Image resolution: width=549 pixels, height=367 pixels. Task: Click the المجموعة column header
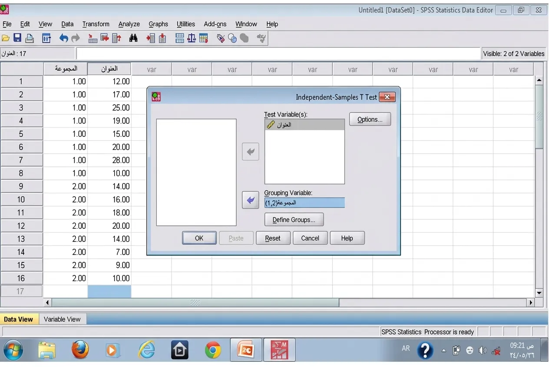(66, 69)
